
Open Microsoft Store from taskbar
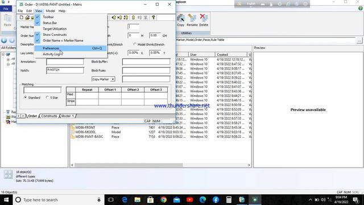(150, 200)
